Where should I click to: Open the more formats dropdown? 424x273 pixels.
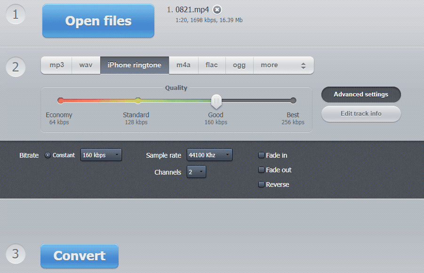point(283,65)
